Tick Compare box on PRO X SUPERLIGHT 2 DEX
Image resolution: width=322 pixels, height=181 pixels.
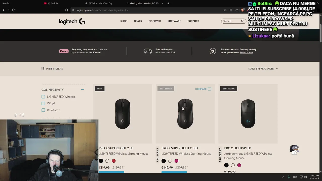pyautogui.click(x=210, y=89)
